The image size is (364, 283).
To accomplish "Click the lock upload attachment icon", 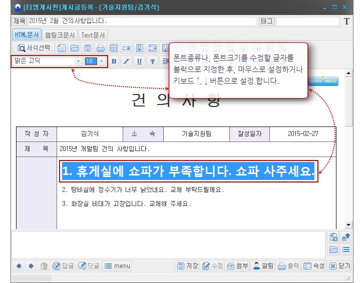I will pos(346,237).
